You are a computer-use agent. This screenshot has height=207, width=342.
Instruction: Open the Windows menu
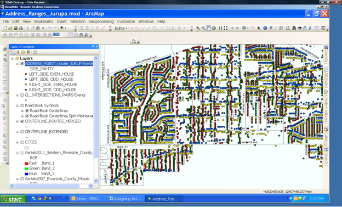[x=146, y=21]
